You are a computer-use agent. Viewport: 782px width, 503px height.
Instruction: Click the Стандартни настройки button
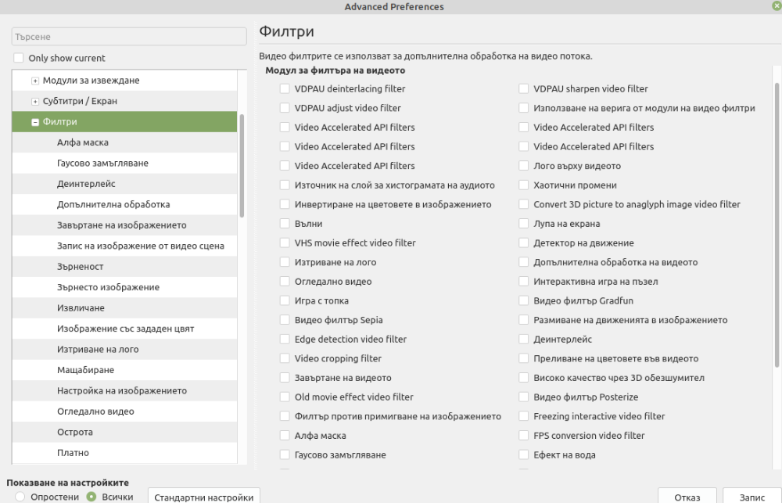tap(204, 496)
